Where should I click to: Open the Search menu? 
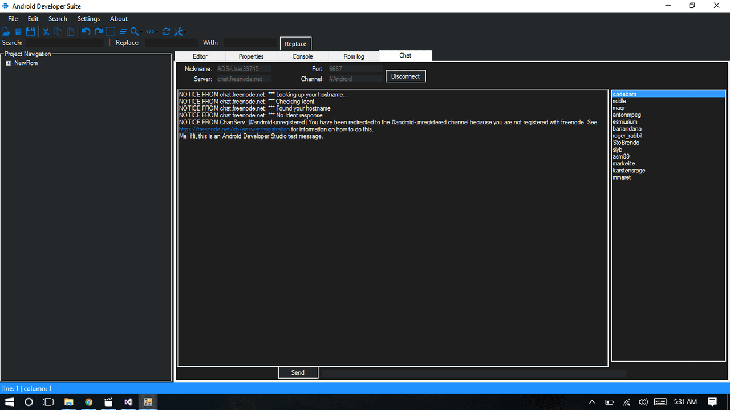[x=58, y=19]
